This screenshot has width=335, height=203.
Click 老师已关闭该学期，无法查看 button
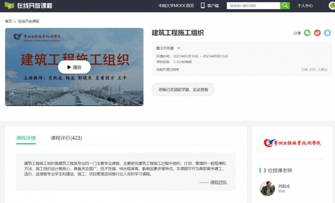click(x=183, y=89)
